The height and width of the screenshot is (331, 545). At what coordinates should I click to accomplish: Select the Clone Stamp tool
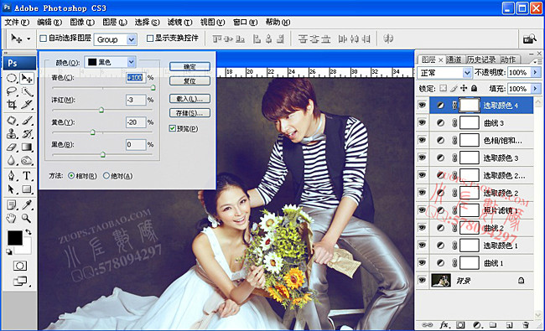[x=12, y=134]
